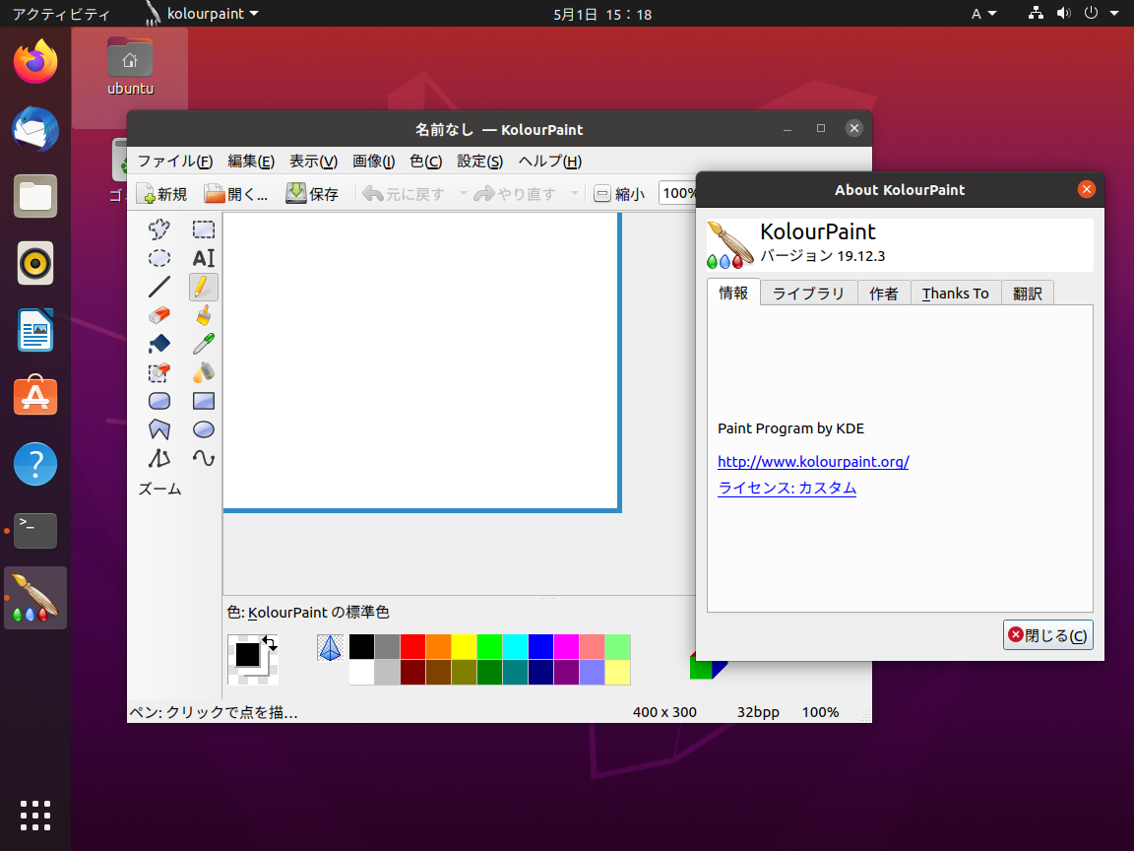The height and width of the screenshot is (851, 1134).
Task: Select the rectangular Selection tool
Action: coord(203,229)
